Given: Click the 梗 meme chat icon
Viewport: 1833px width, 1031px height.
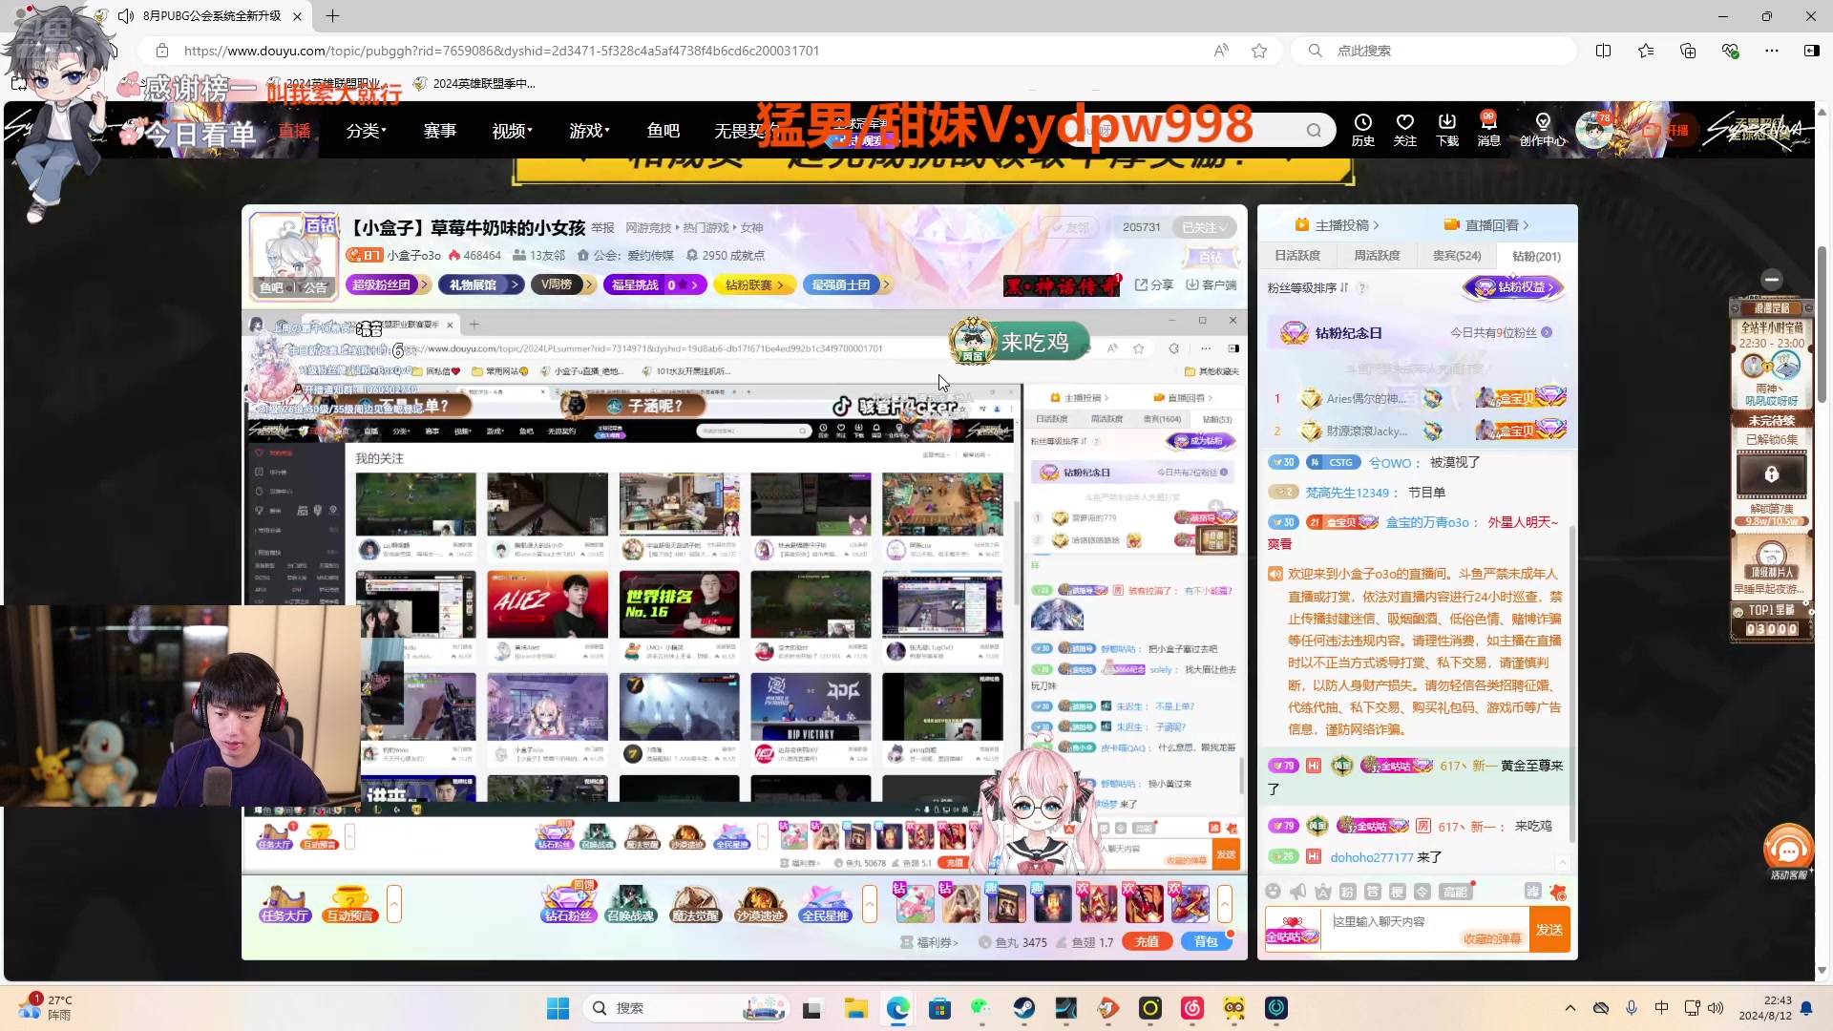Looking at the screenshot, I should 1397,891.
